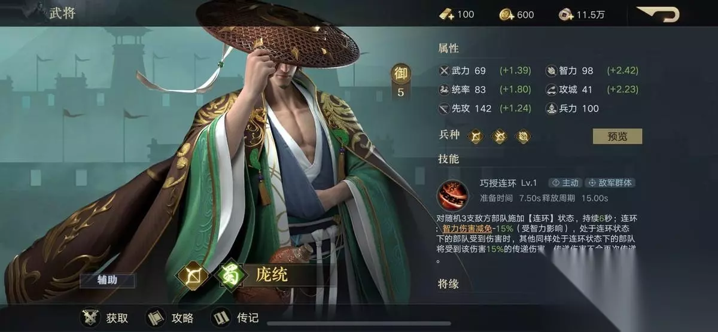Expand the 将缘 section header
This screenshot has width=718, height=332.
coord(449,282)
